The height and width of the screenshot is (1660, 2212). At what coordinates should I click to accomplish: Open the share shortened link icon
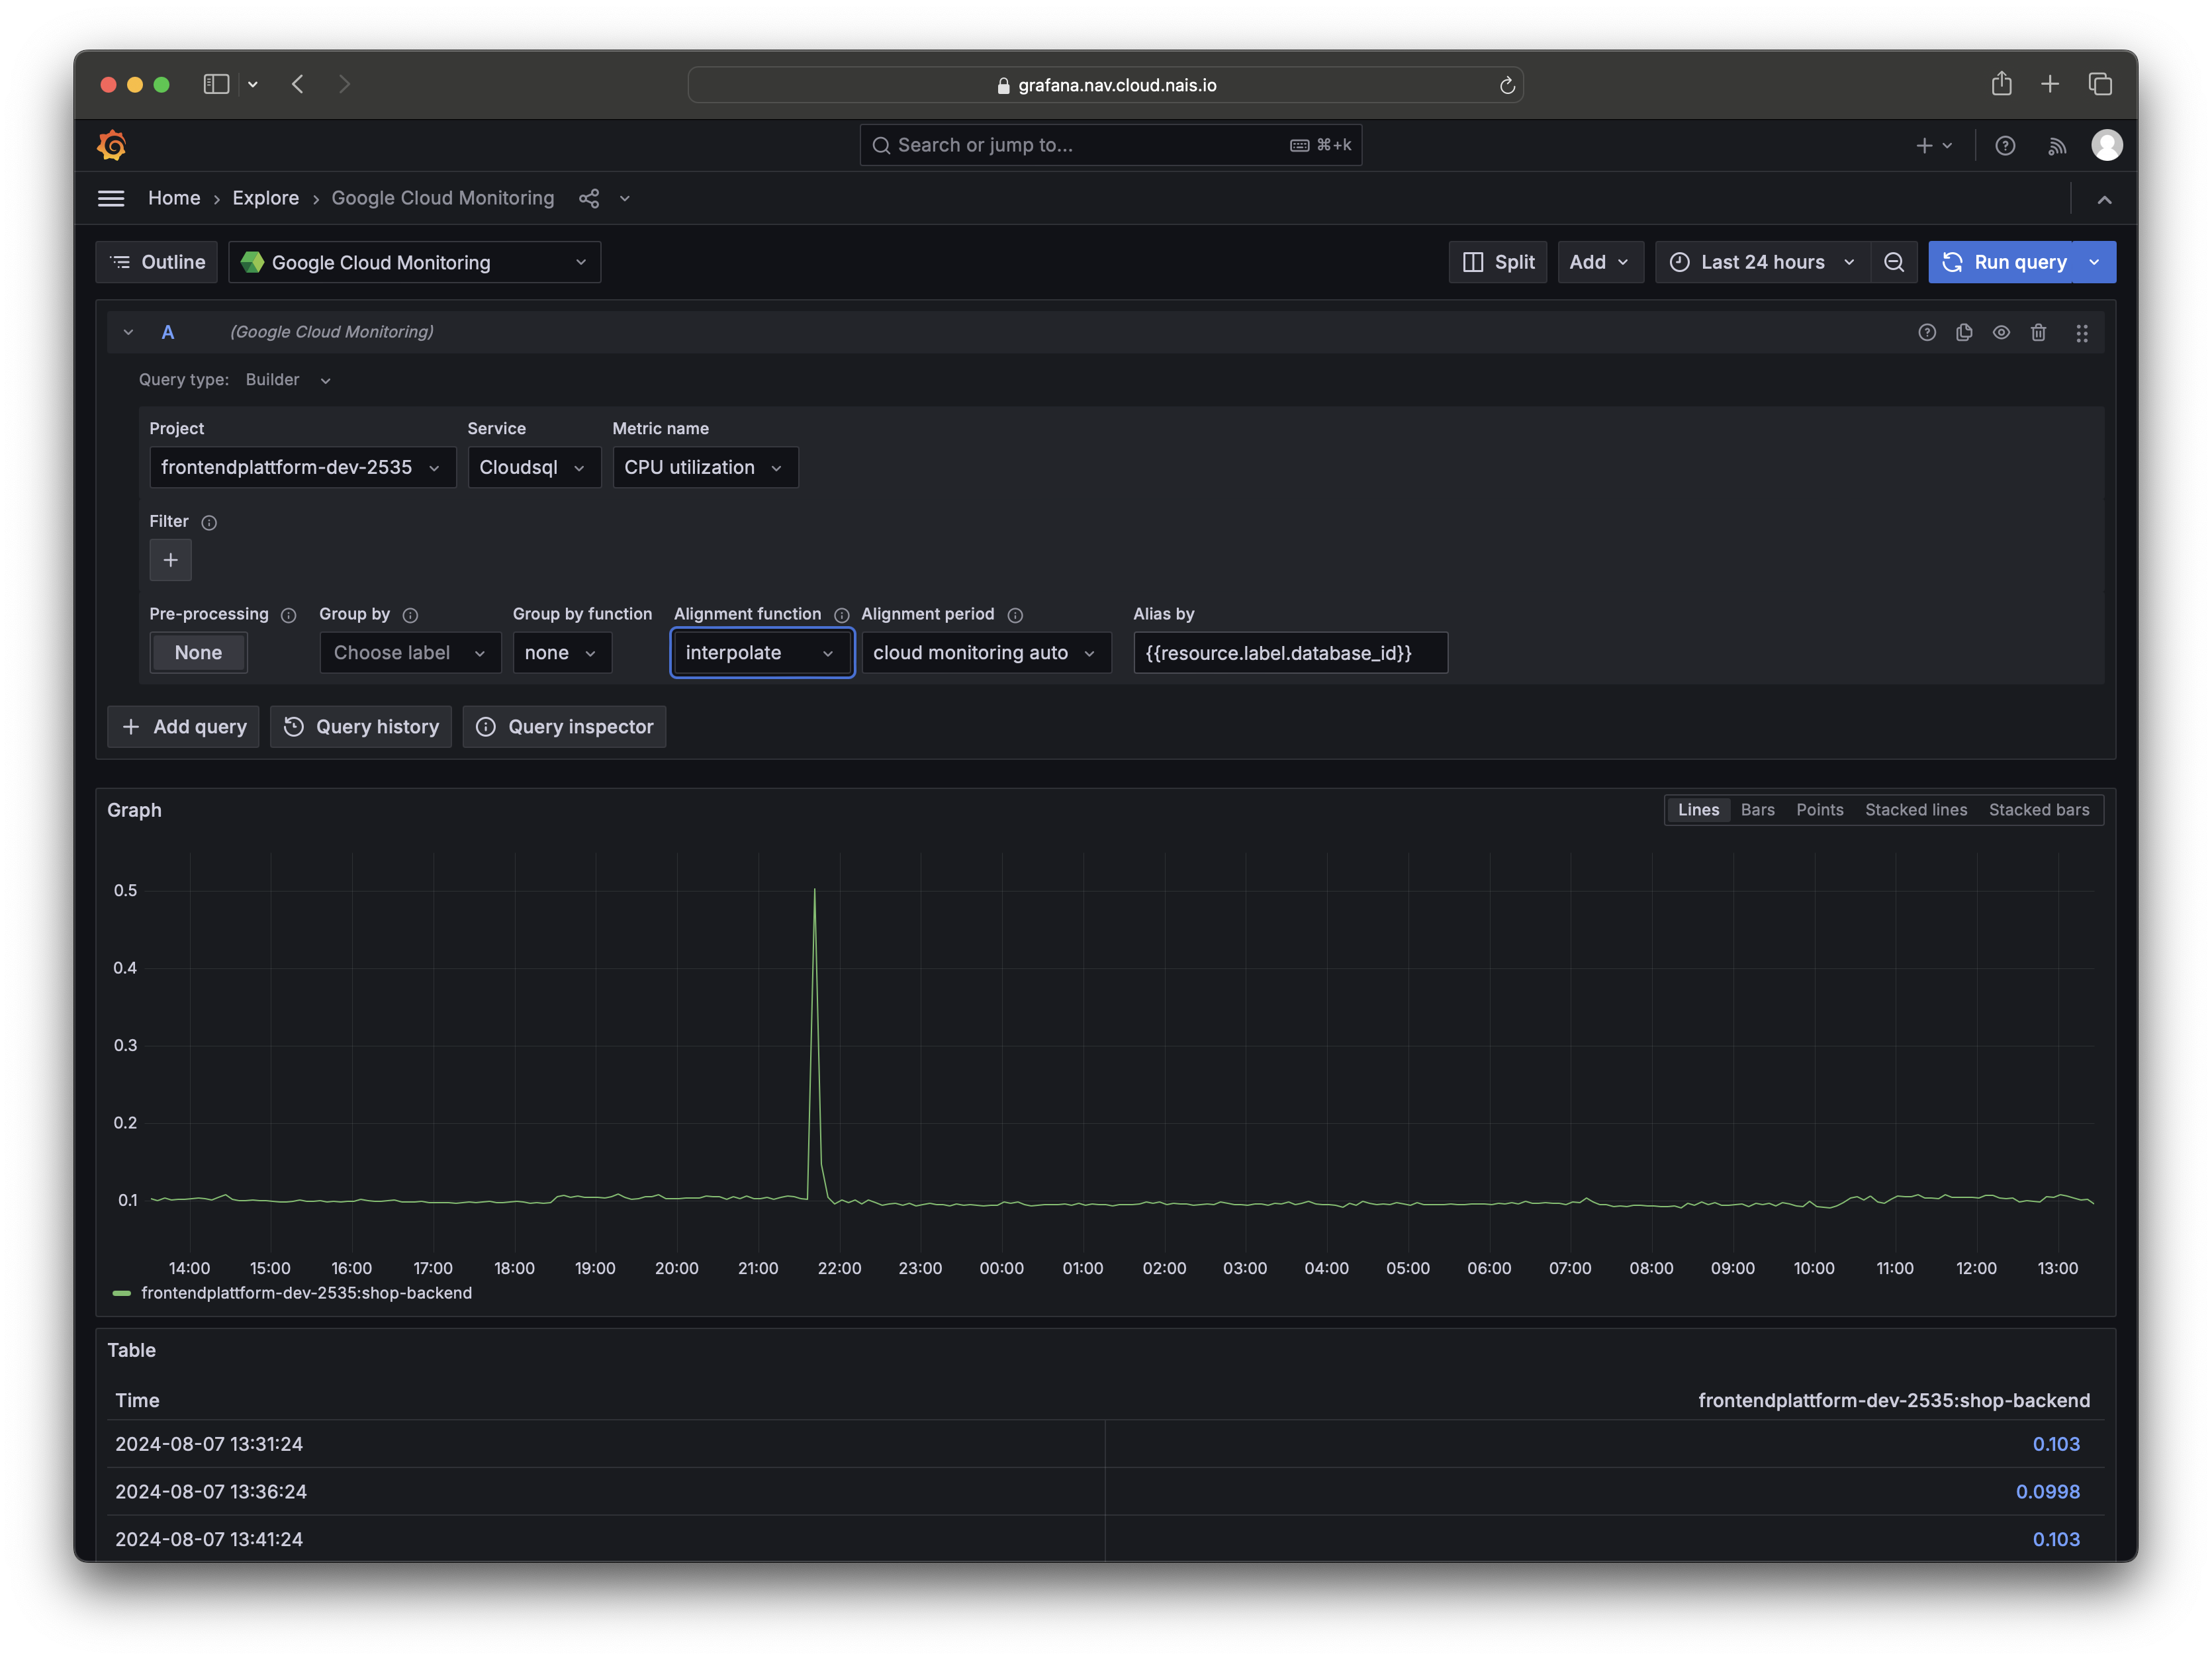point(589,198)
